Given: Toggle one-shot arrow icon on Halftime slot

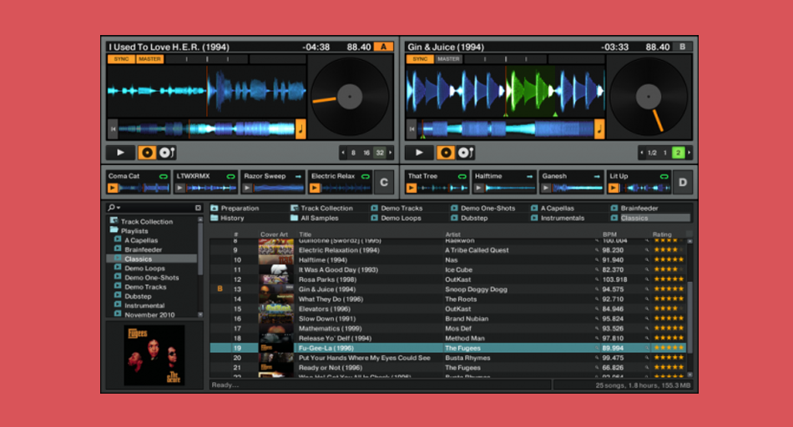Looking at the screenshot, I should click(x=529, y=176).
